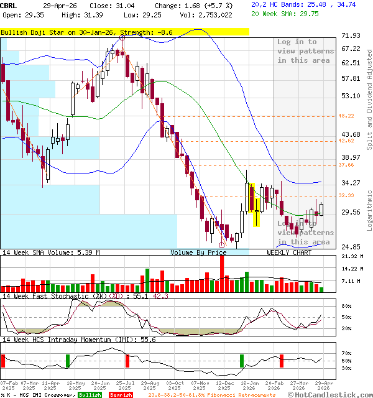Click the WEEKLY CHART label
This screenshot has width=373, height=398.
289,252
